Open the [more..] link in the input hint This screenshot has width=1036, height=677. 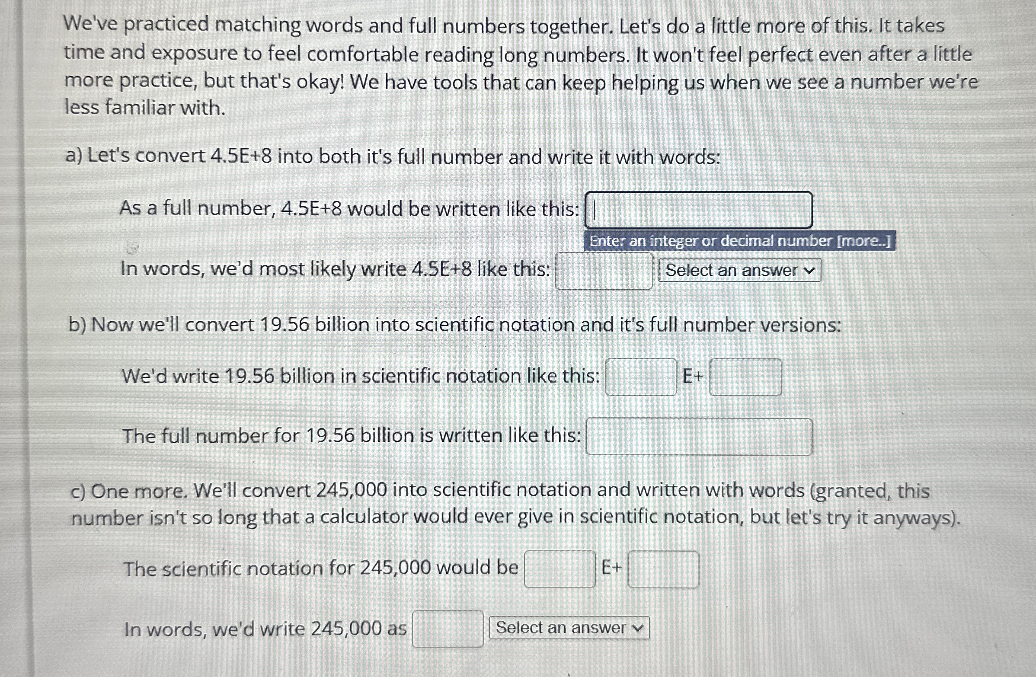pos(863,241)
